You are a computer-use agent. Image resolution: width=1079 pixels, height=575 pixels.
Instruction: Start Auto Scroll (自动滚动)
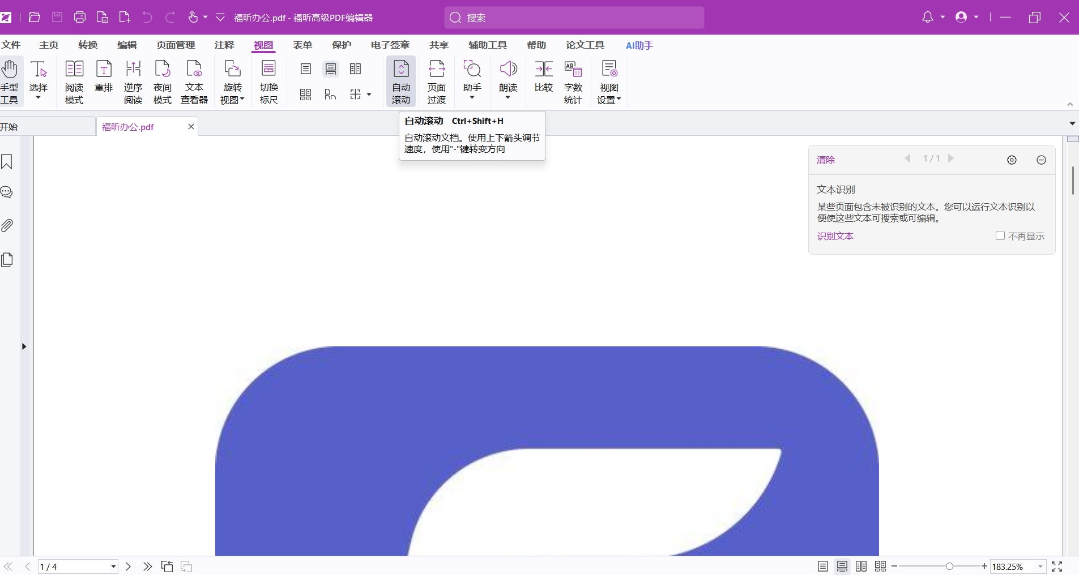[401, 82]
